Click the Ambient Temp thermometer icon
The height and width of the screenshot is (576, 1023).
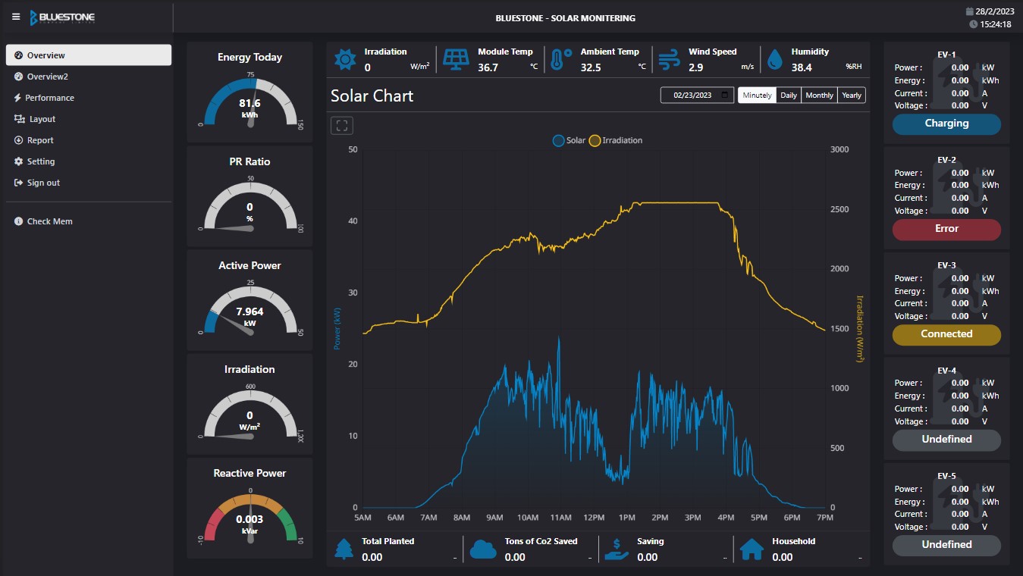[560, 59]
